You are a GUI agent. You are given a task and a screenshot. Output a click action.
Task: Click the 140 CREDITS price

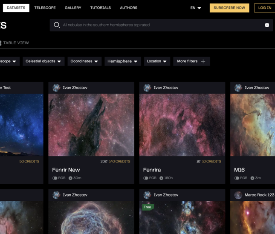120,161
